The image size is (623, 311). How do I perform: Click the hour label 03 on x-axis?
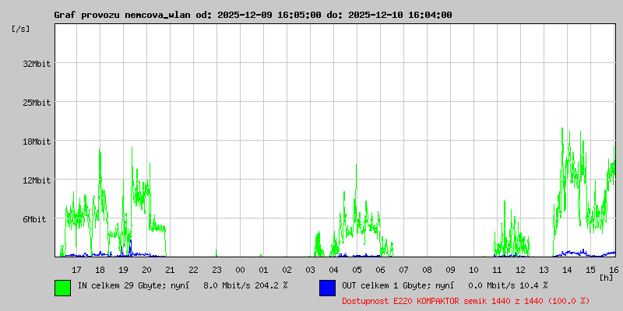(x=310, y=270)
